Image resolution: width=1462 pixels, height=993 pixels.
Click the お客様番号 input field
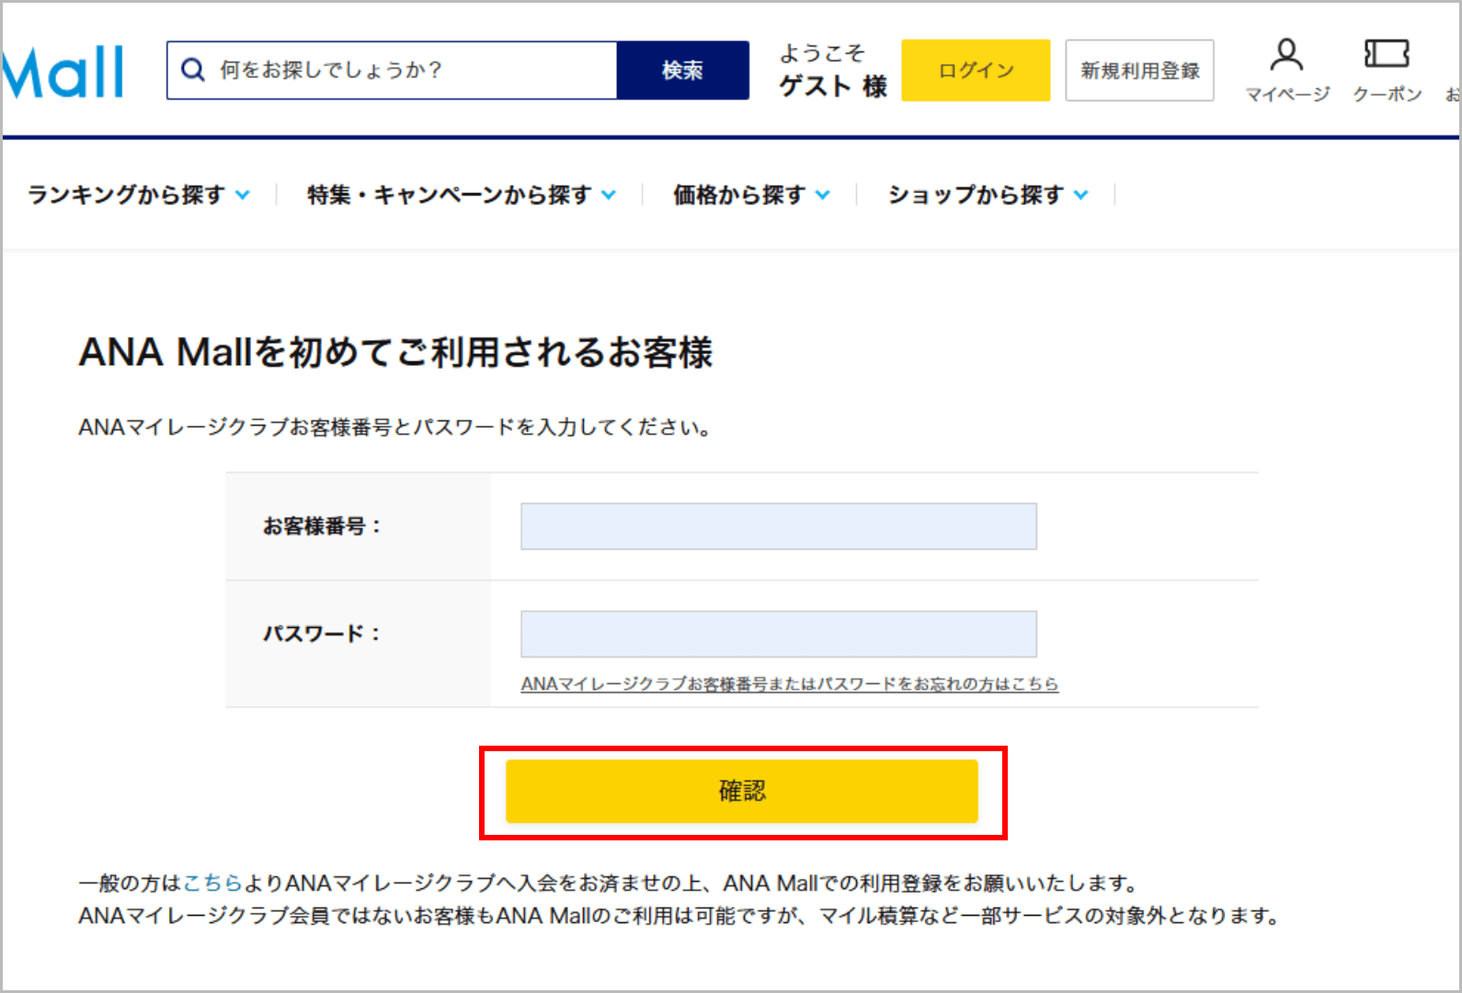click(x=778, y=527)
